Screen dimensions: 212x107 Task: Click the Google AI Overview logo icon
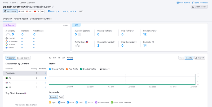pos(7,42)
